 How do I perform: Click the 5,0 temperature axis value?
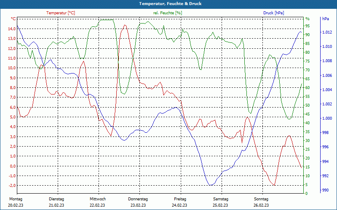point(13,117)
